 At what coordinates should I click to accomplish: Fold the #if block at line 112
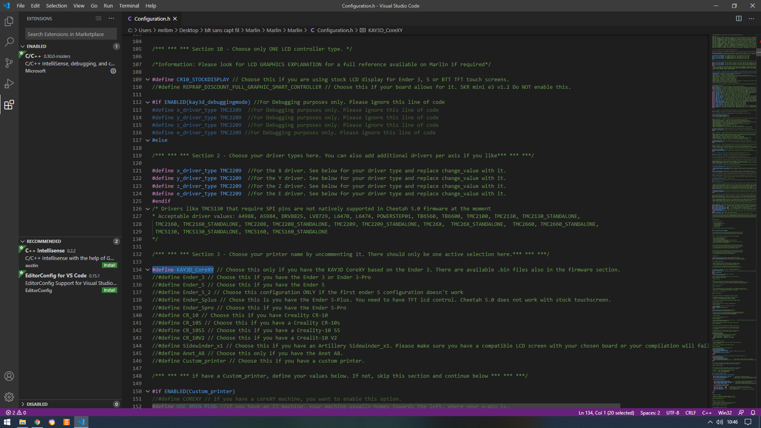148,102
